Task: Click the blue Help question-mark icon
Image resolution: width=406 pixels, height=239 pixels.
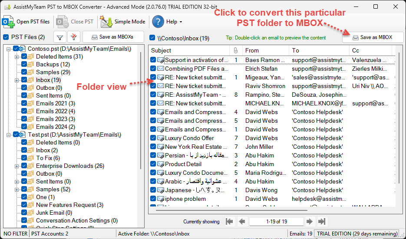Action: [158, 22]
